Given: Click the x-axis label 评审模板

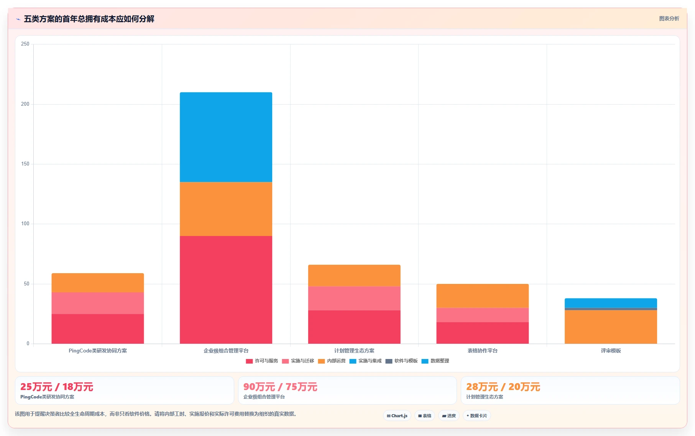Looking at the screenshot, I should coord(611,351).
